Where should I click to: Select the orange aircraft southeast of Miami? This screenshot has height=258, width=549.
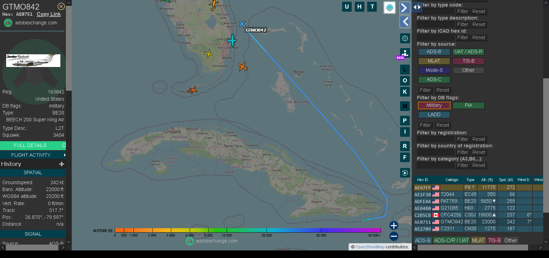[x=243, y=67]
